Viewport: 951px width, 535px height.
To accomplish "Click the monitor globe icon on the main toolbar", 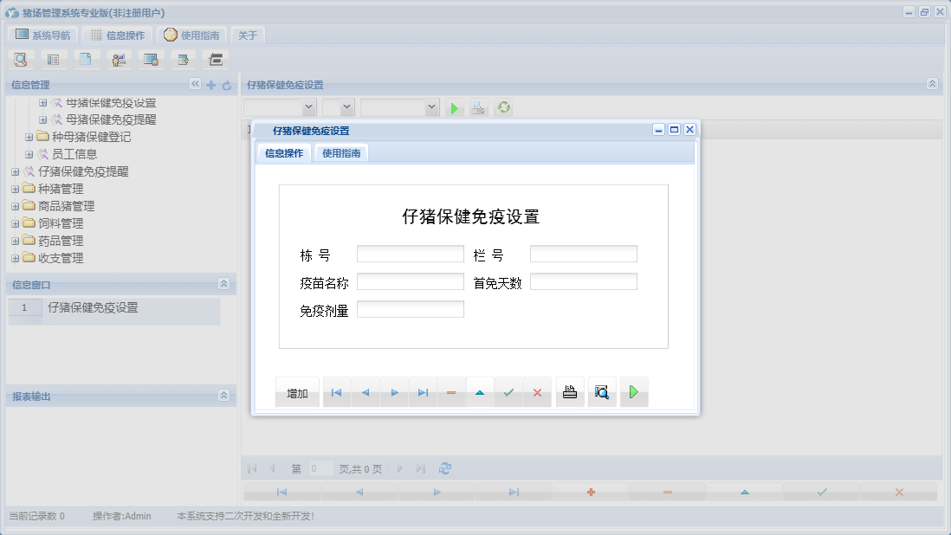I will (x=152, y=59).
